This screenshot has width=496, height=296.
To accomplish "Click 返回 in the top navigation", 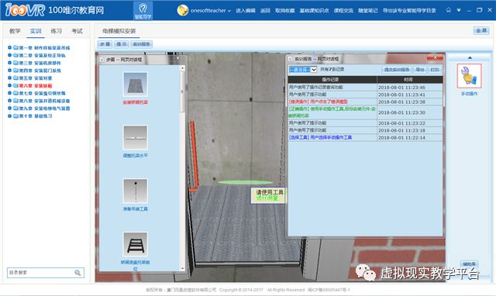I will coord(265,10).
